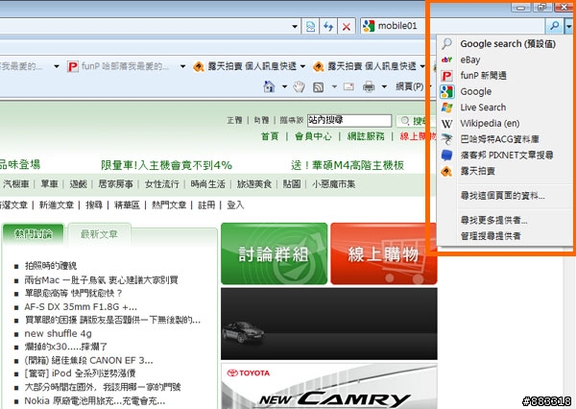The image size is (576, 409).
Task: Click first 露天拍賣 個人訊息快遞 favorite
Action: click(x=245, y=66)
